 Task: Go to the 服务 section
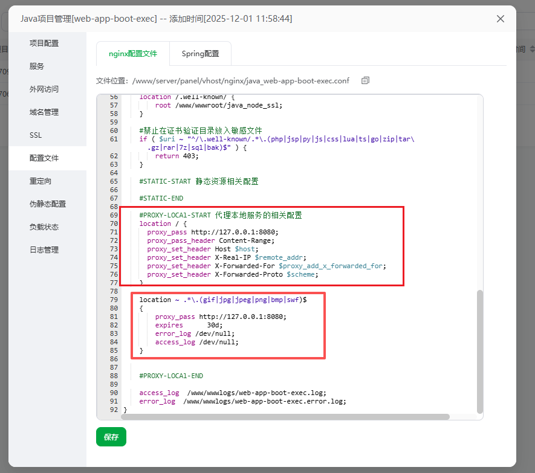pos(37,66)
